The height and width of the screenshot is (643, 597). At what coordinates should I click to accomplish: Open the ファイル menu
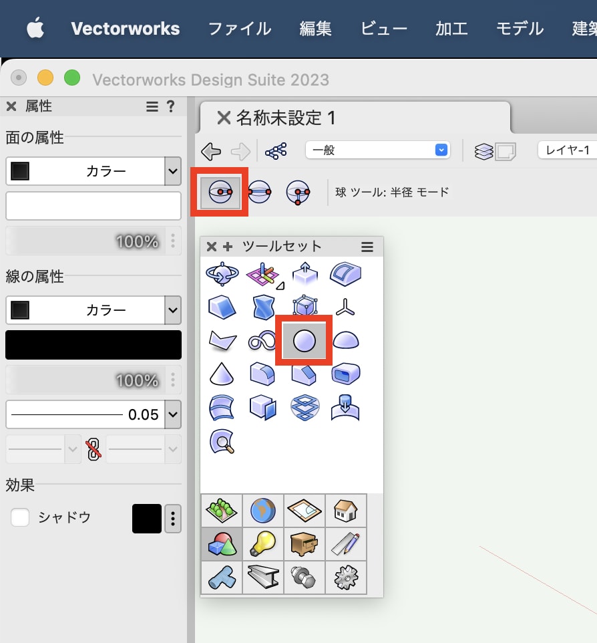(238, 29)
